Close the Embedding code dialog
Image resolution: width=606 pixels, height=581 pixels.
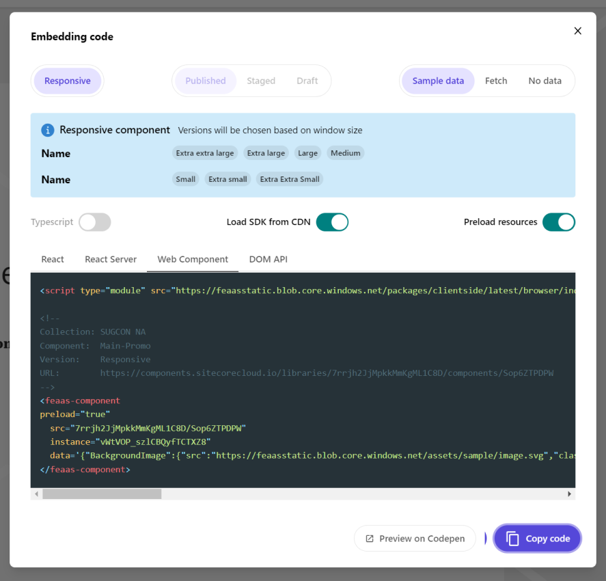click(x=577, y=31)
